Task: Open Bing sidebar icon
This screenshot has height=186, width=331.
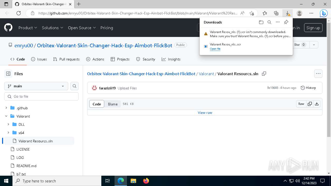Action: click(x=324, y=13)
